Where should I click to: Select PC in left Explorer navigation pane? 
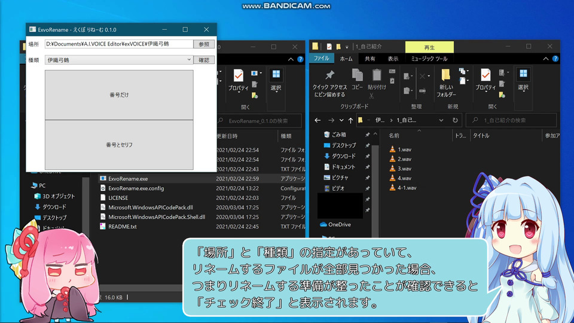(39, 185)
